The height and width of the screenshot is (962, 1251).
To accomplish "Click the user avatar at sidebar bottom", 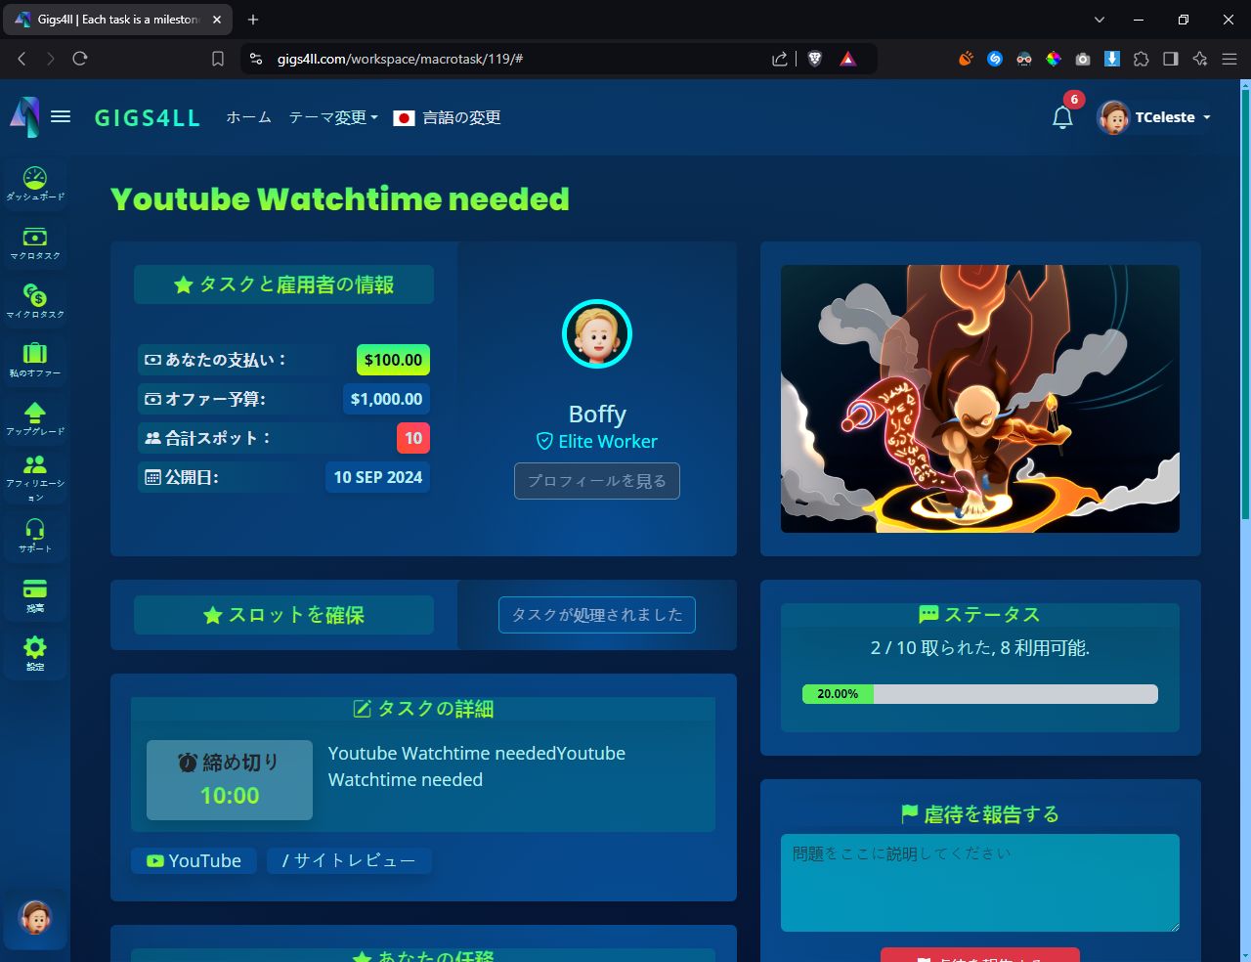I will click(35, 917).
